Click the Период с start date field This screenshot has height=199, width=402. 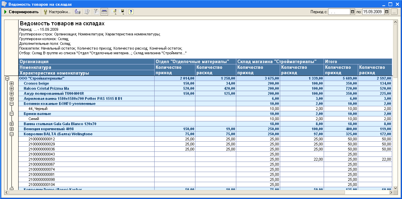(339, 12)
